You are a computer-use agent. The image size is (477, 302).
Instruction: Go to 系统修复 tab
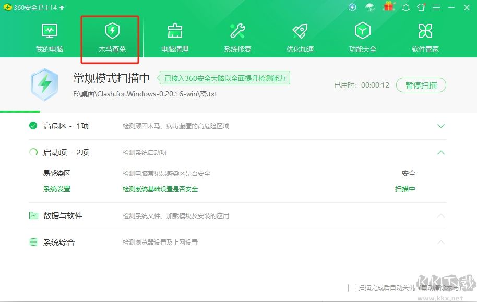pyautogui.click(x=237, y=38)
